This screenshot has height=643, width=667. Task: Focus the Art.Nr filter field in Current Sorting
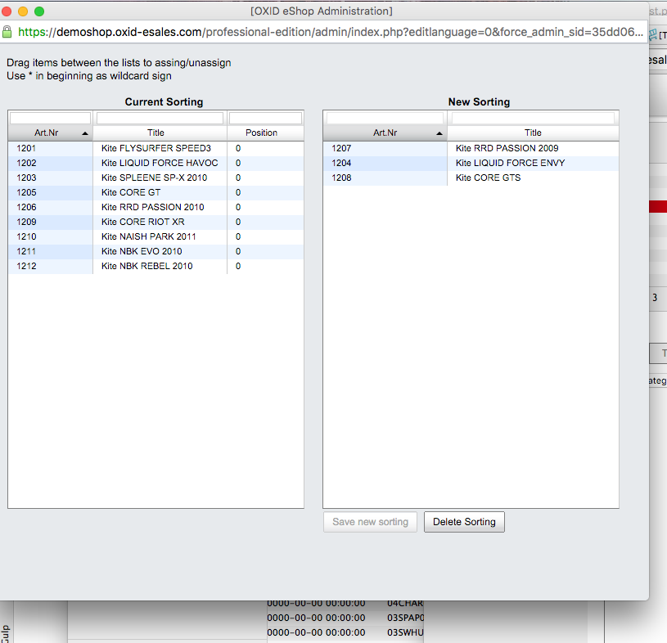pos(50,119)
